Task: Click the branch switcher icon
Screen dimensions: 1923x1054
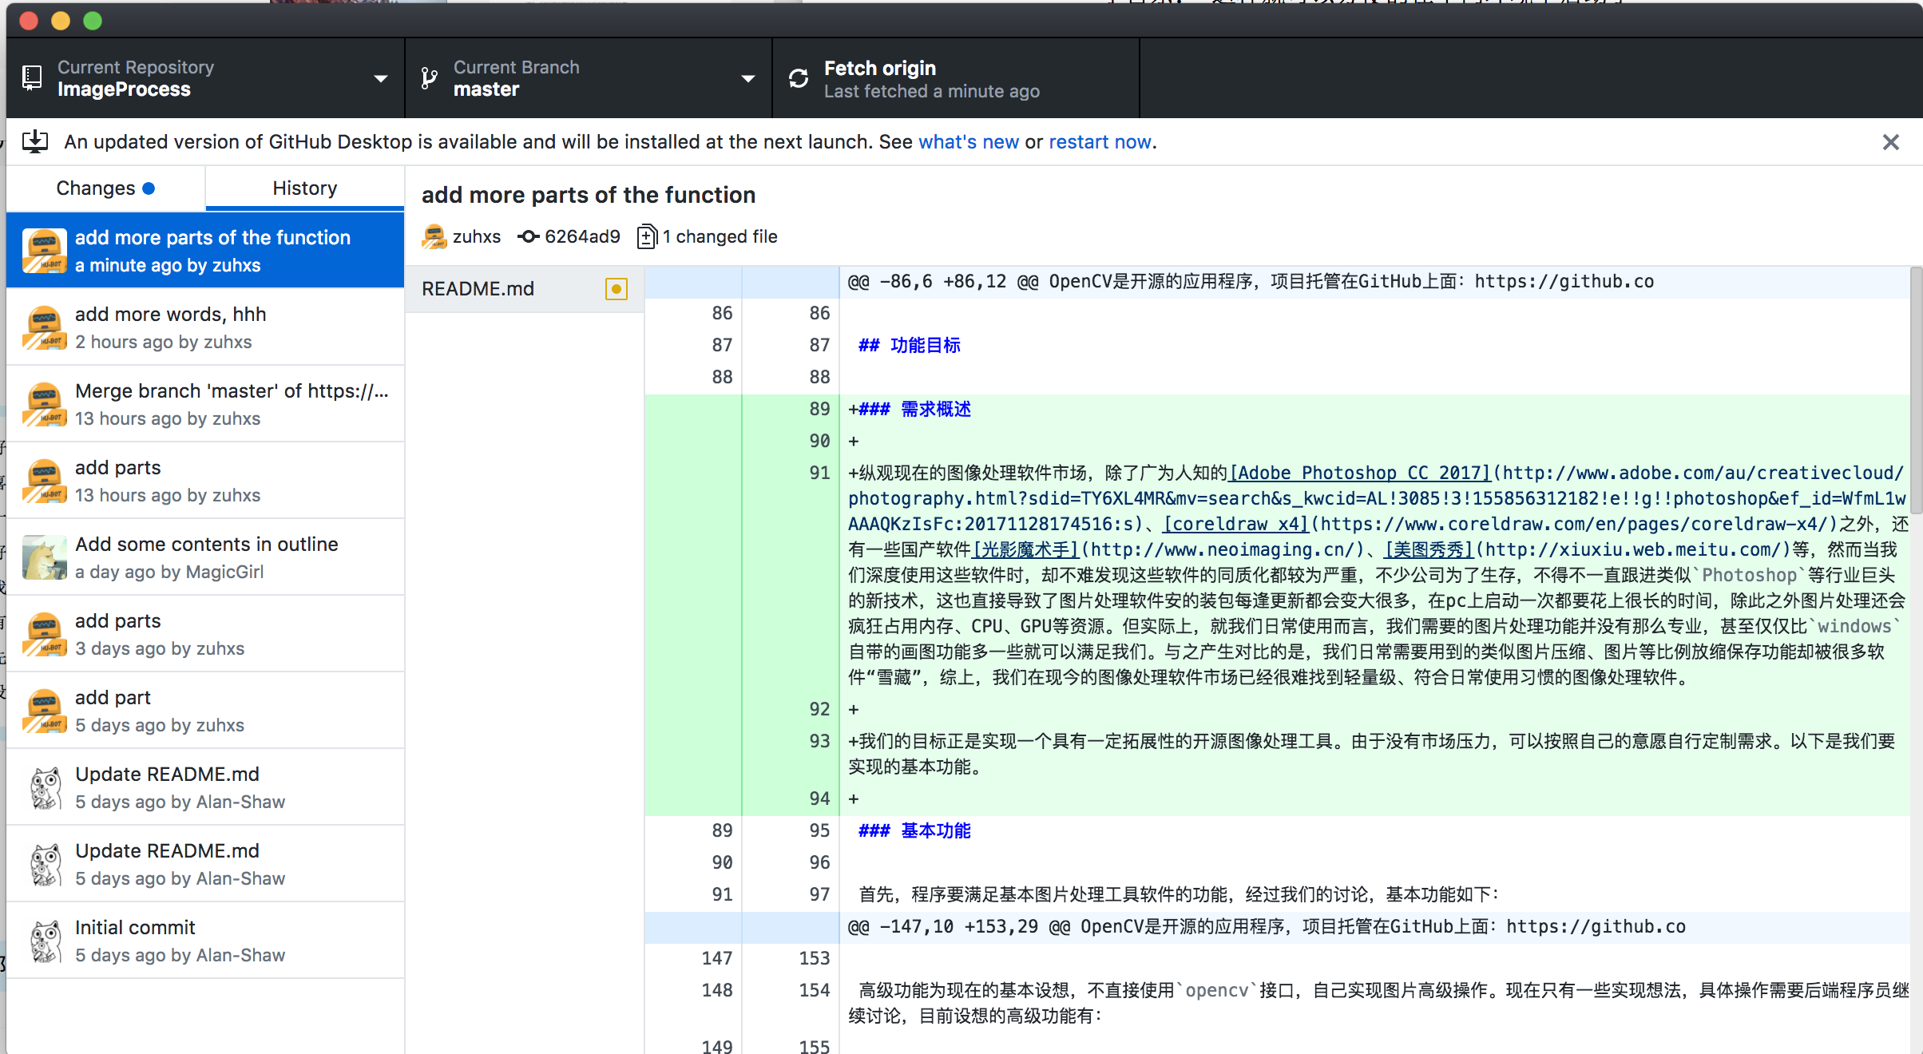Action: point(428,78)
